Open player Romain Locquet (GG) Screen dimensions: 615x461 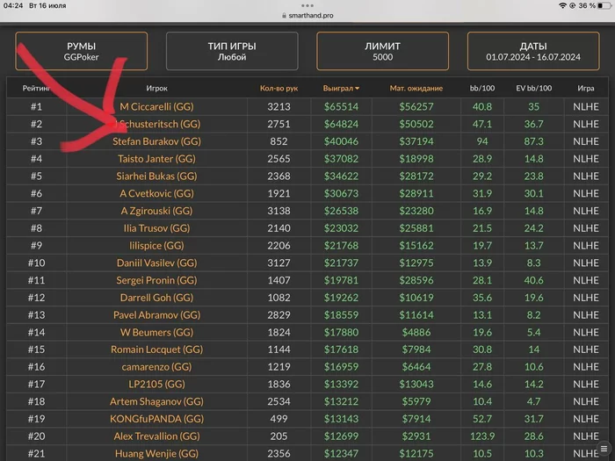click(157, 349)
